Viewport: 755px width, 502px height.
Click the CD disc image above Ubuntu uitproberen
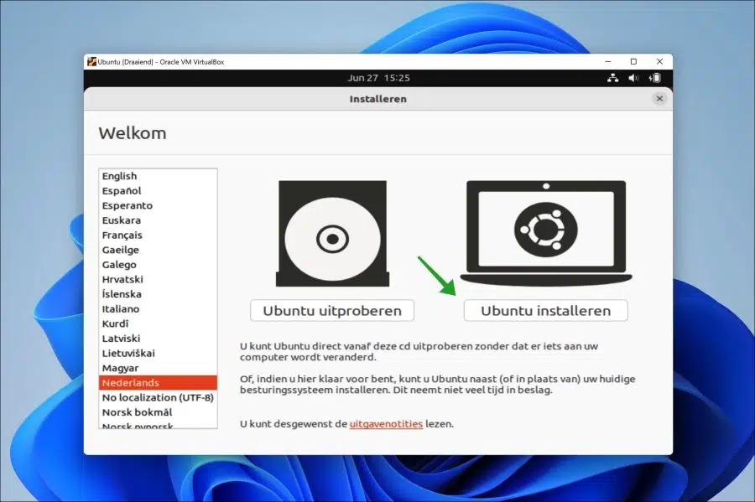click(332, 234)
